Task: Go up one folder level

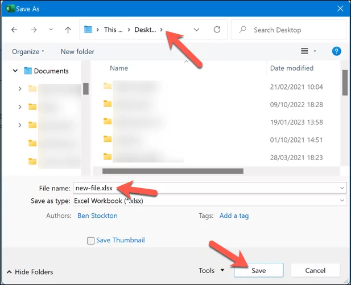Action: pyautogui.click(x=68, y=30)
